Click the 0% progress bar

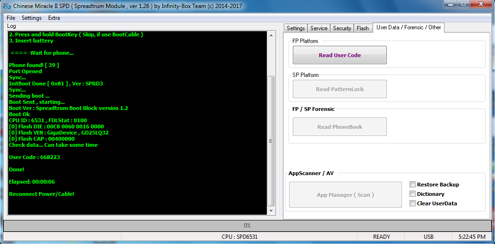247,226
